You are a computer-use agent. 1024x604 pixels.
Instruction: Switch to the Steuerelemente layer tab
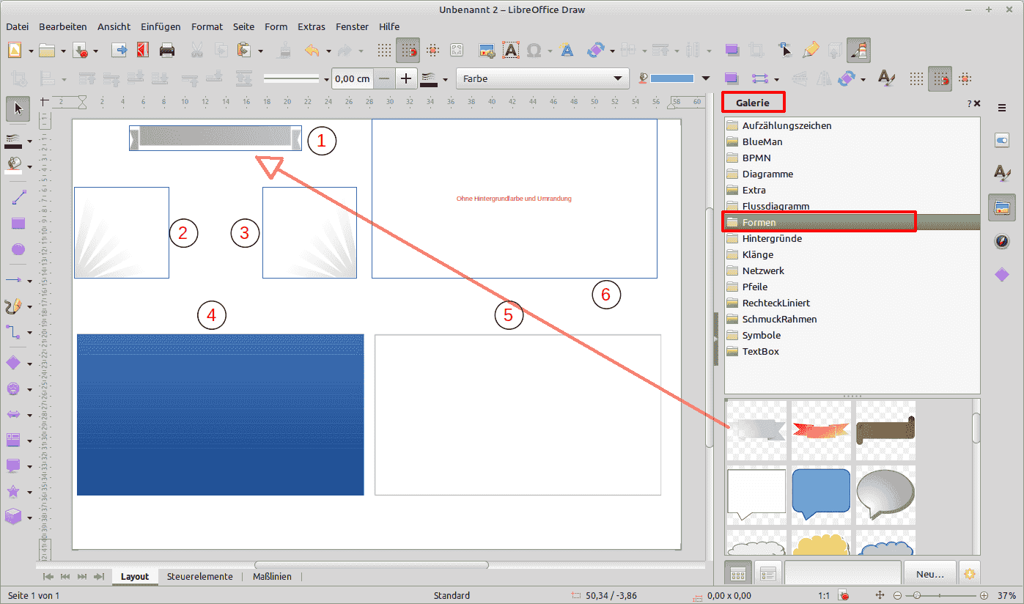[199, 577]
